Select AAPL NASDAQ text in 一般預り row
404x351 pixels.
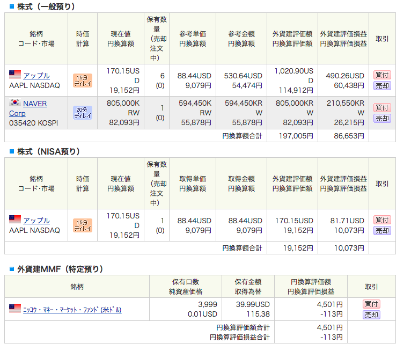coord(34,85)
